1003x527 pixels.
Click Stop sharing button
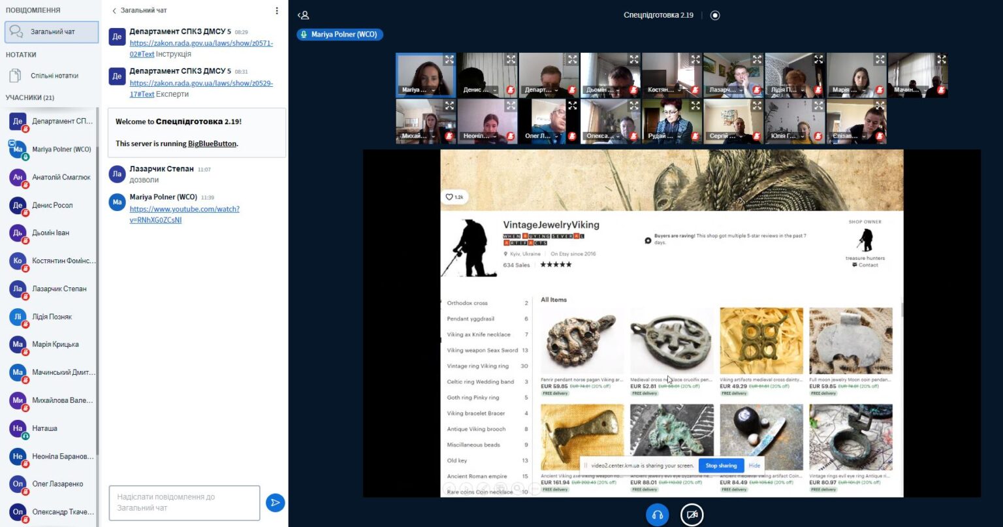(x=721, y=466)
